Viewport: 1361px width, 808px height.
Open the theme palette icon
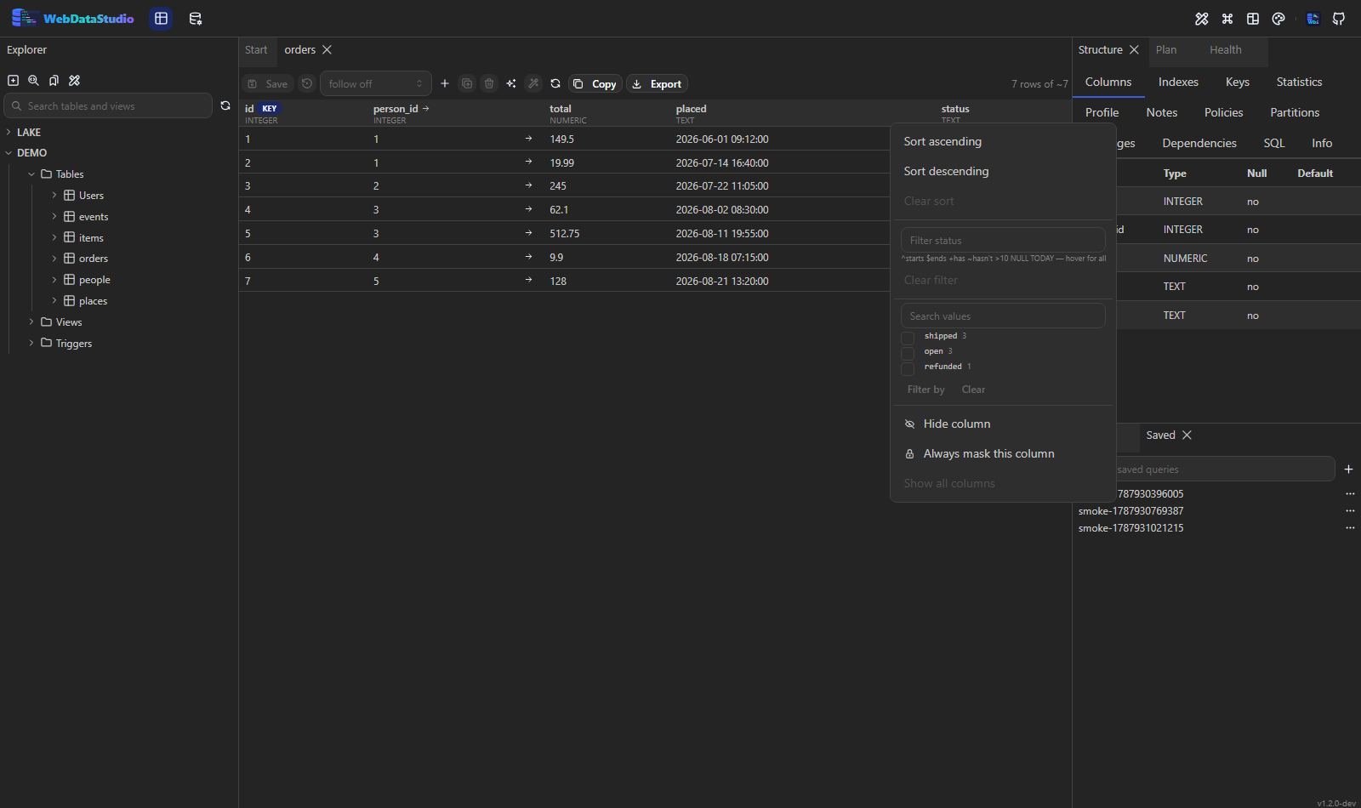click(1278, 19)
